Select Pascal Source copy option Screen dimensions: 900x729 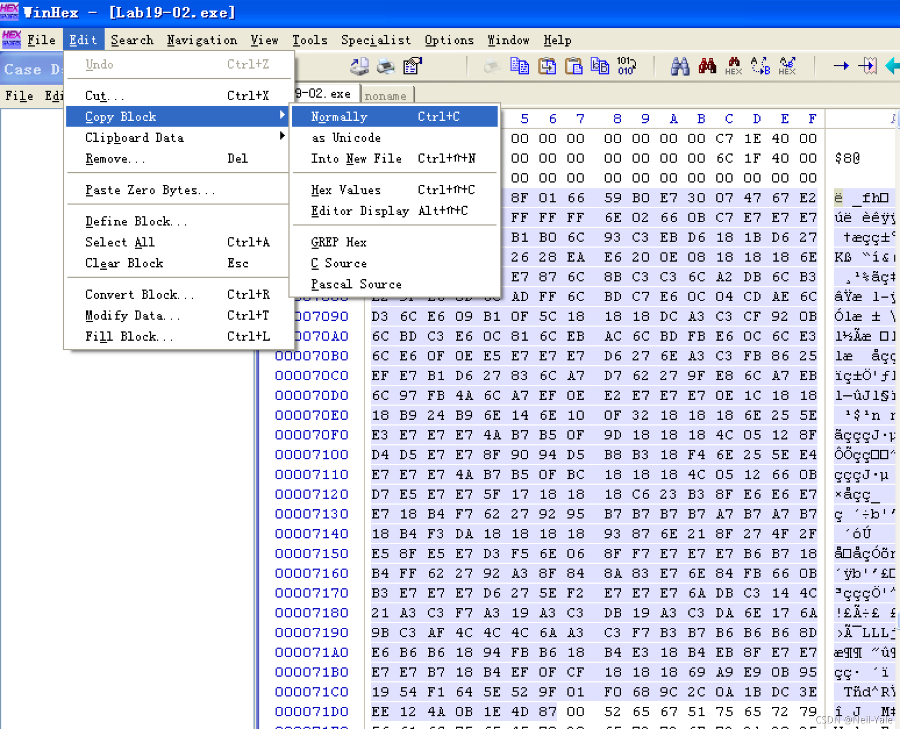pyautogui.click(x=395, y=285)
